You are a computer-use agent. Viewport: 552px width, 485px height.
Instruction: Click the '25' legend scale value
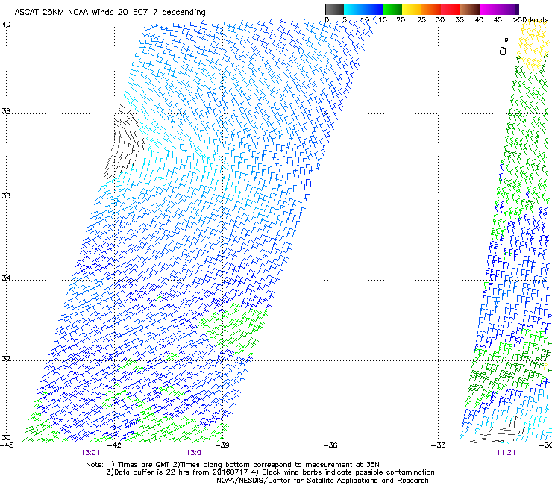coord(421,20)
